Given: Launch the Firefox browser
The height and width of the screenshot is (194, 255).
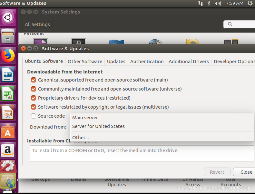Looking at the screenshot, I should [8, 55].
